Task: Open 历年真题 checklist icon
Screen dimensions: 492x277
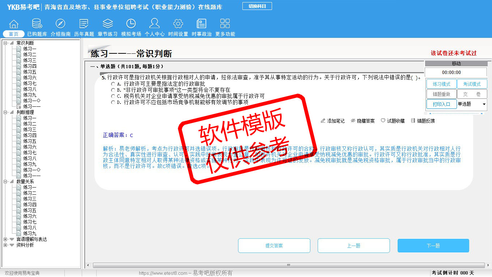Action: tap(84, 24)
